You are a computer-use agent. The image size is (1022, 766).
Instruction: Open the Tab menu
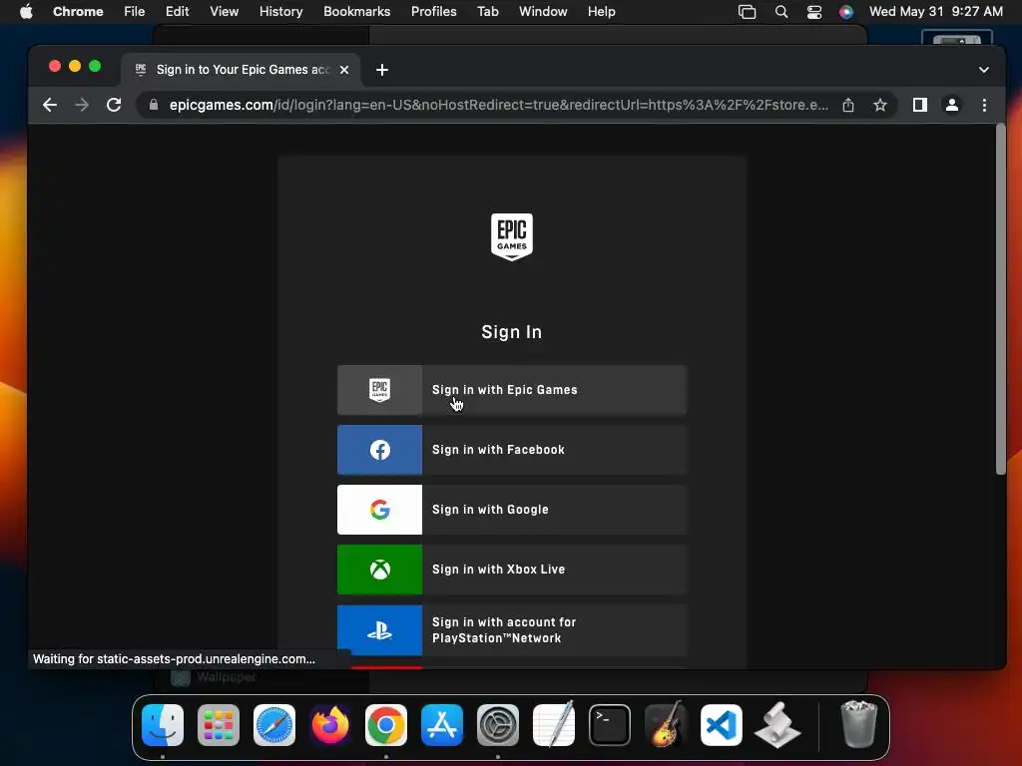487,12
